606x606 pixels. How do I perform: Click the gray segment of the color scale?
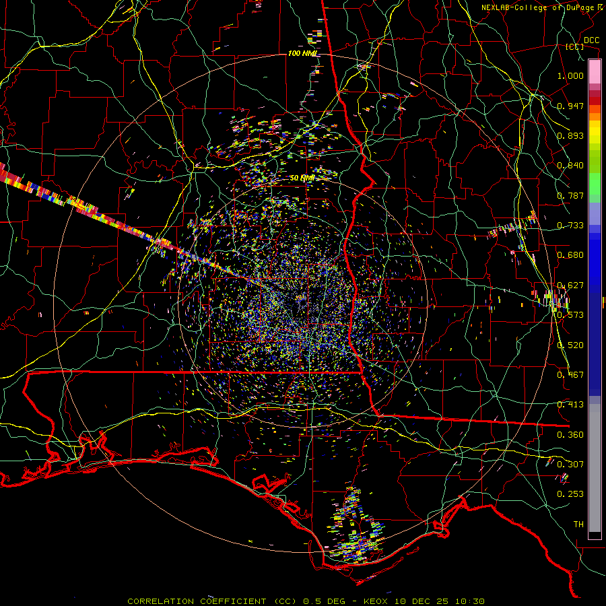pos(595,468)
